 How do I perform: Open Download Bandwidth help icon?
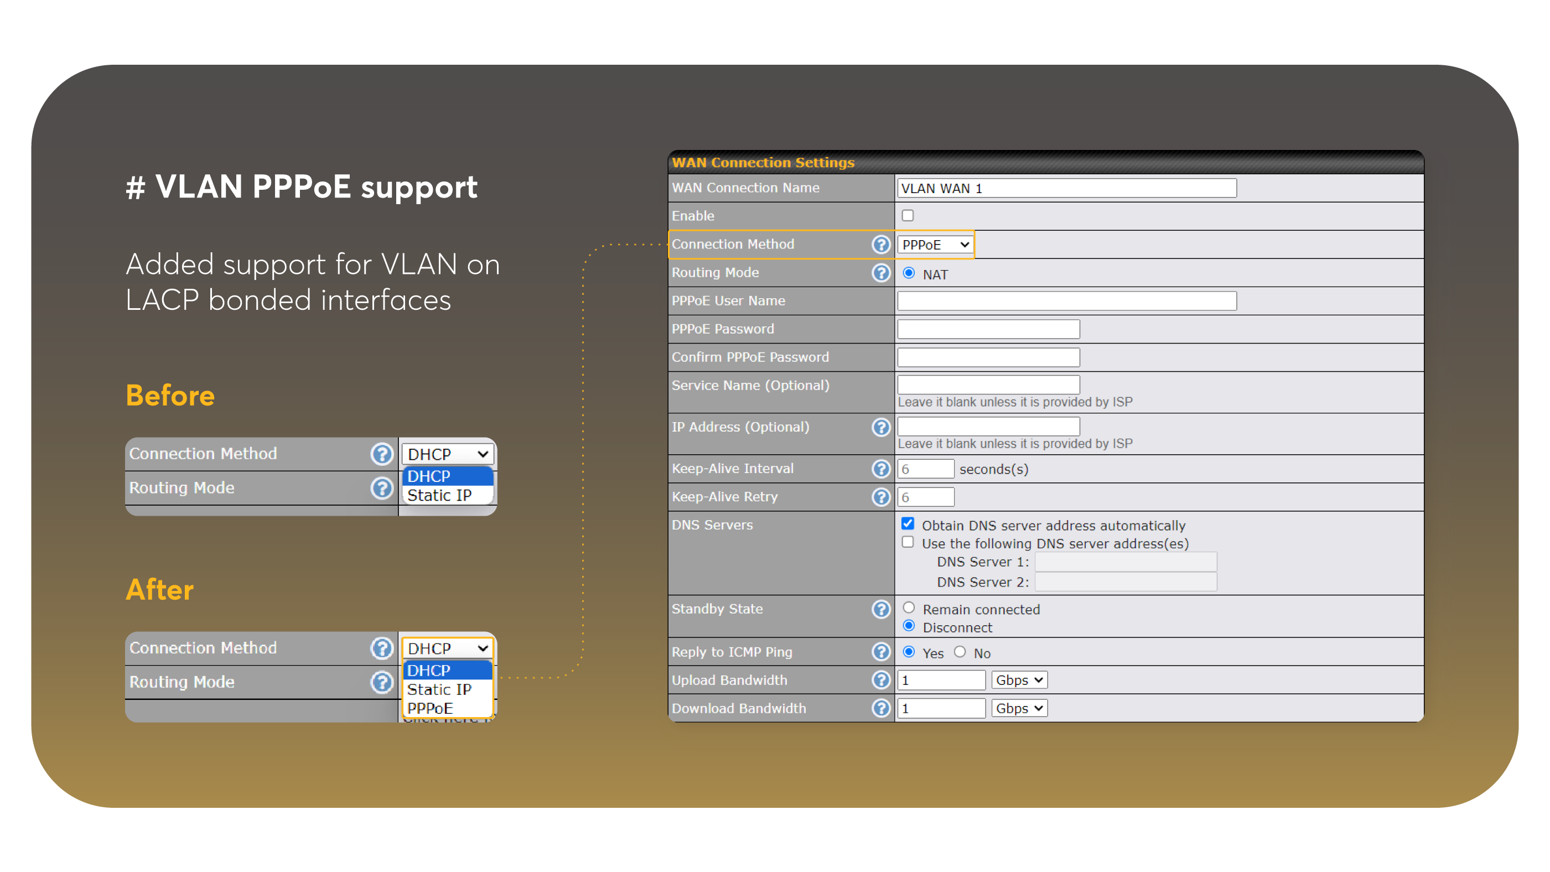tap(881, 708)
